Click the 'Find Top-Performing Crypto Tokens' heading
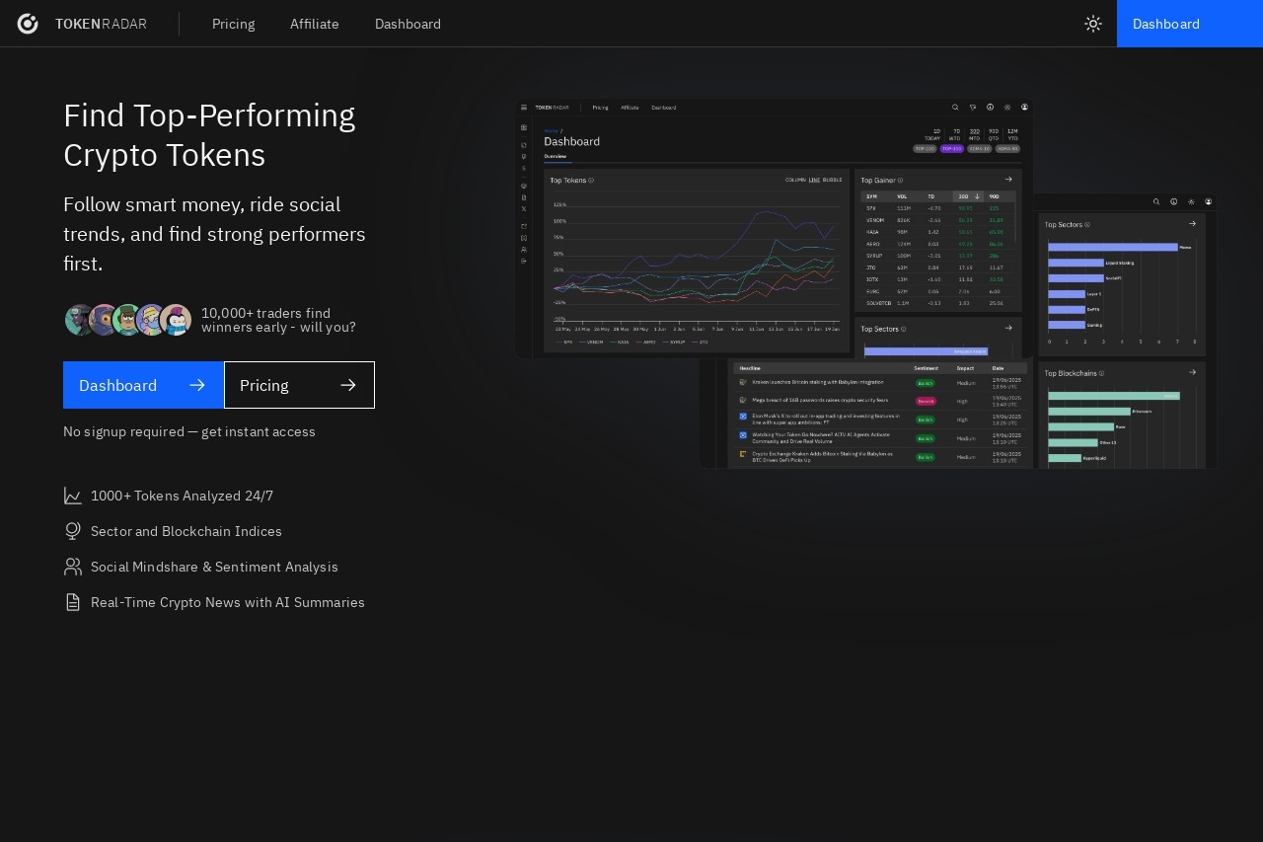 (x=209, y=135)
